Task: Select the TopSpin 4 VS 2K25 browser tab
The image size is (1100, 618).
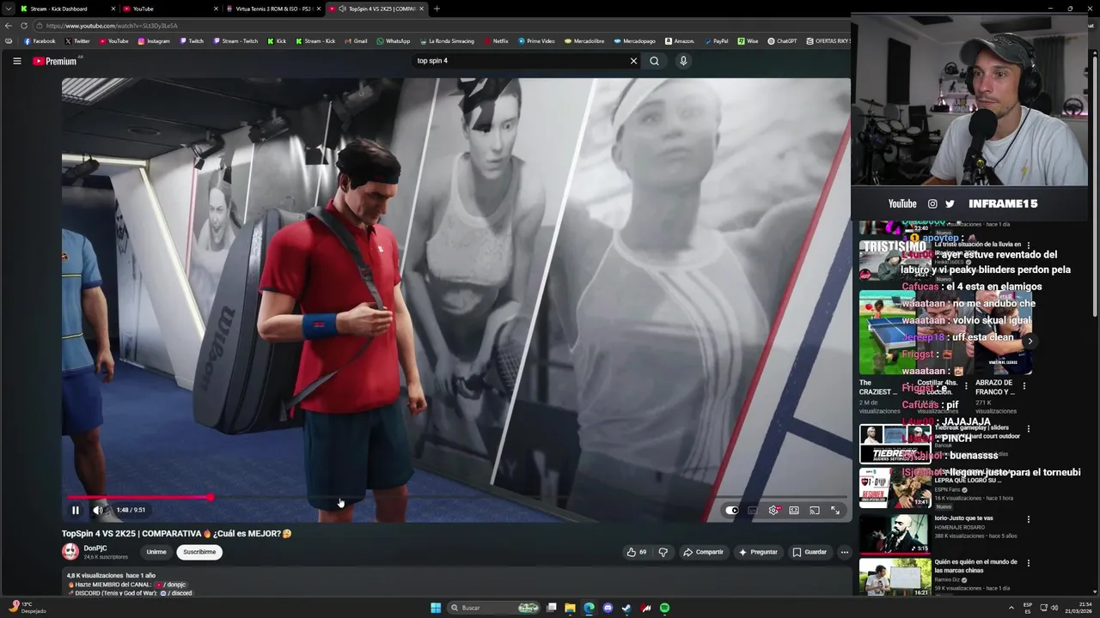Action: (376, 9)
